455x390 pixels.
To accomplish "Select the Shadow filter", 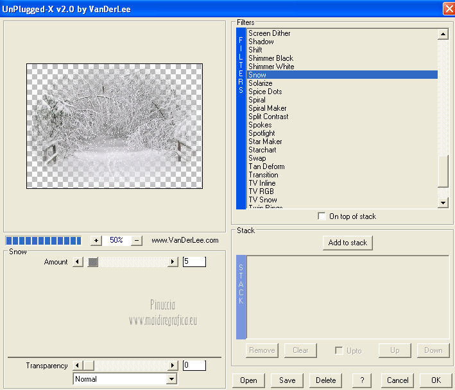I will coord(342,42).
